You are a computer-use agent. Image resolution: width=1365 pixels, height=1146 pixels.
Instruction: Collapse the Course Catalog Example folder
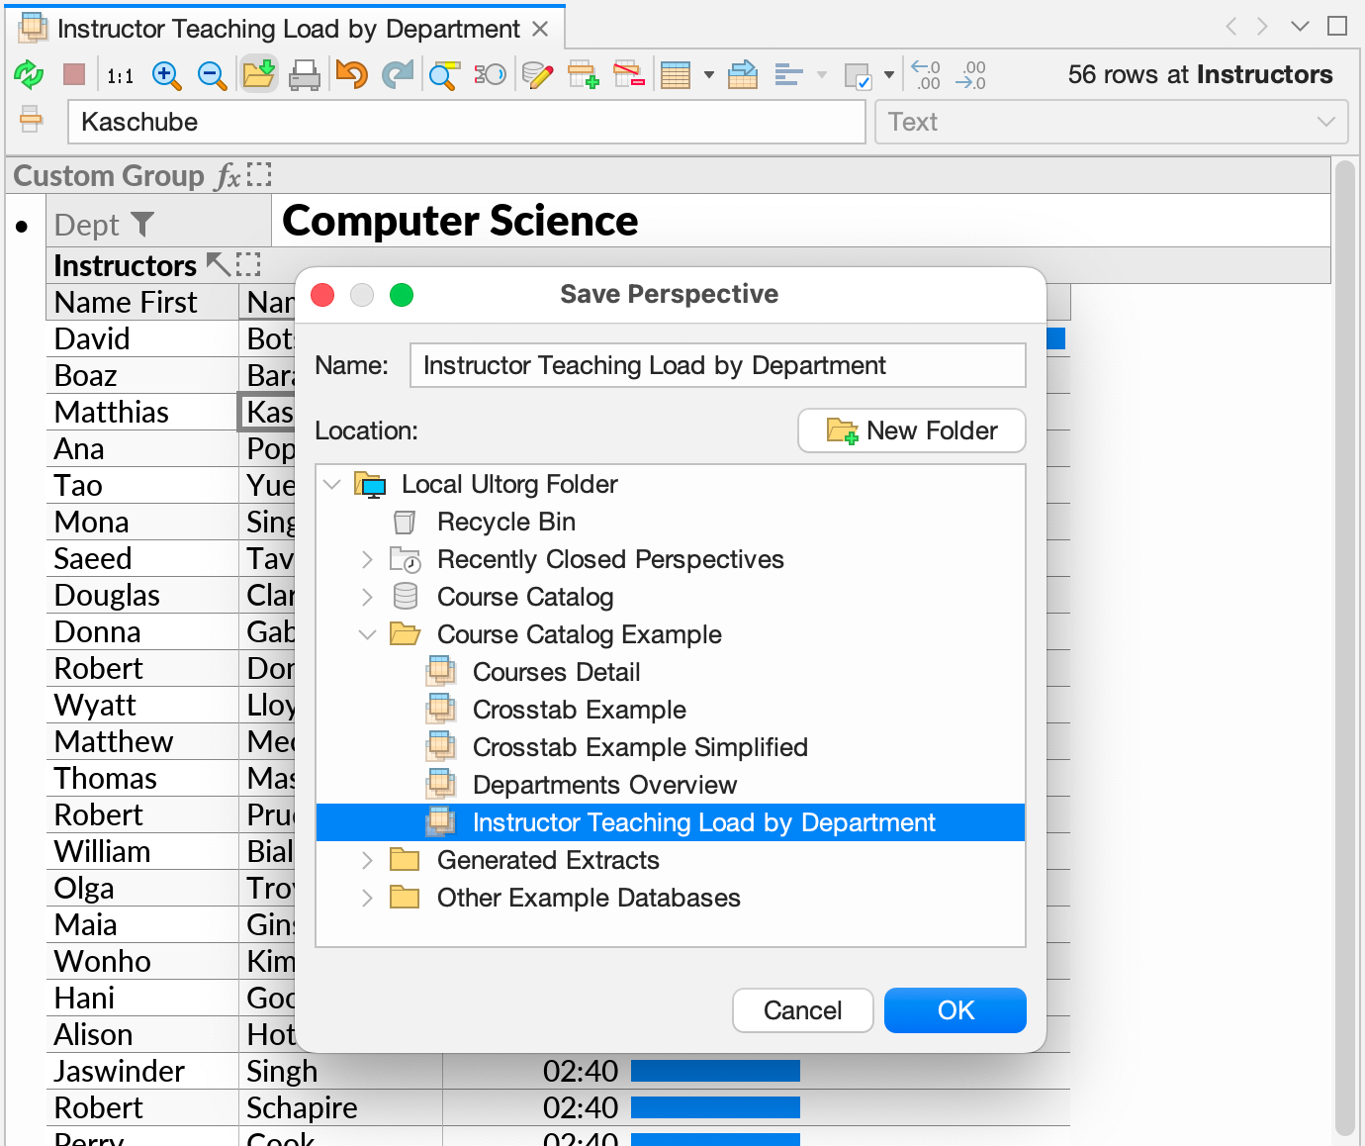pyautogui.click(x=367, y=634)
